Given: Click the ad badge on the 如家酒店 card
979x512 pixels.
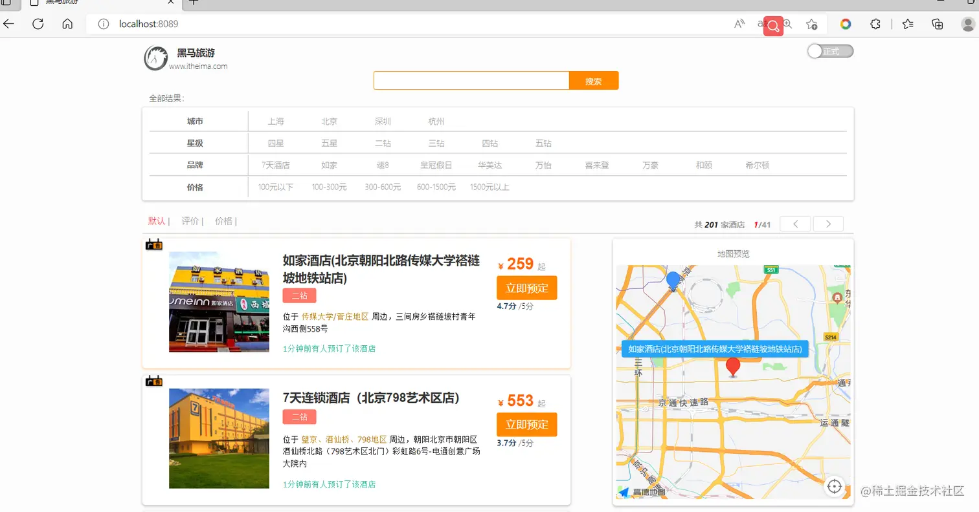Looking at the screenshot, I should point(153,244).
